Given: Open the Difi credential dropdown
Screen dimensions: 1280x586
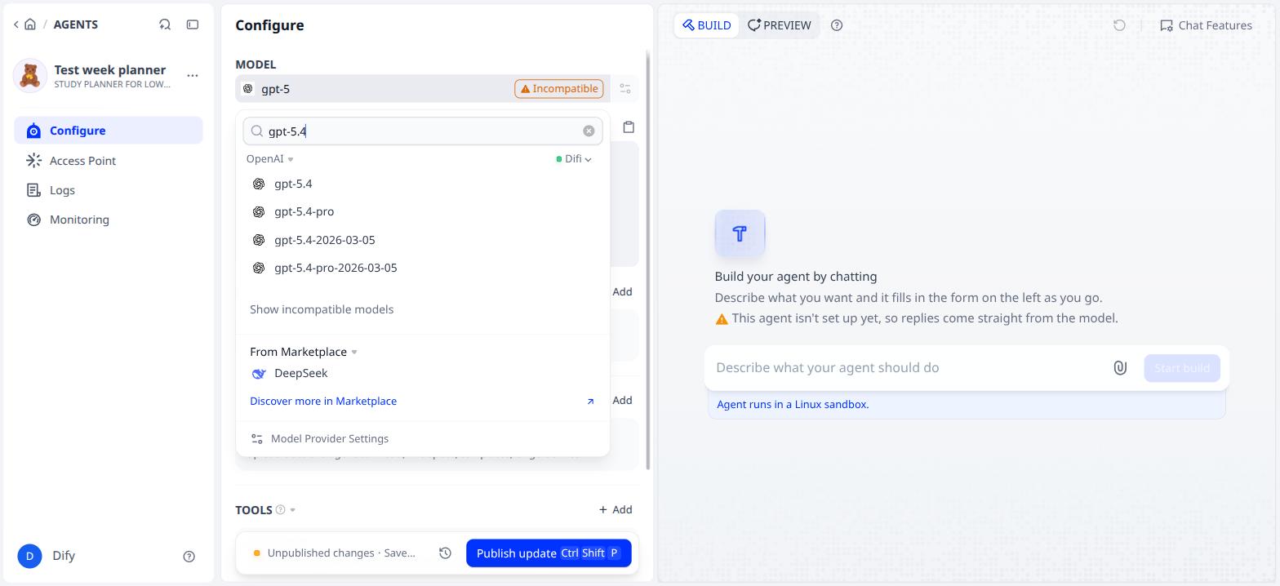Looking at the screenshot, I should 574,158.
